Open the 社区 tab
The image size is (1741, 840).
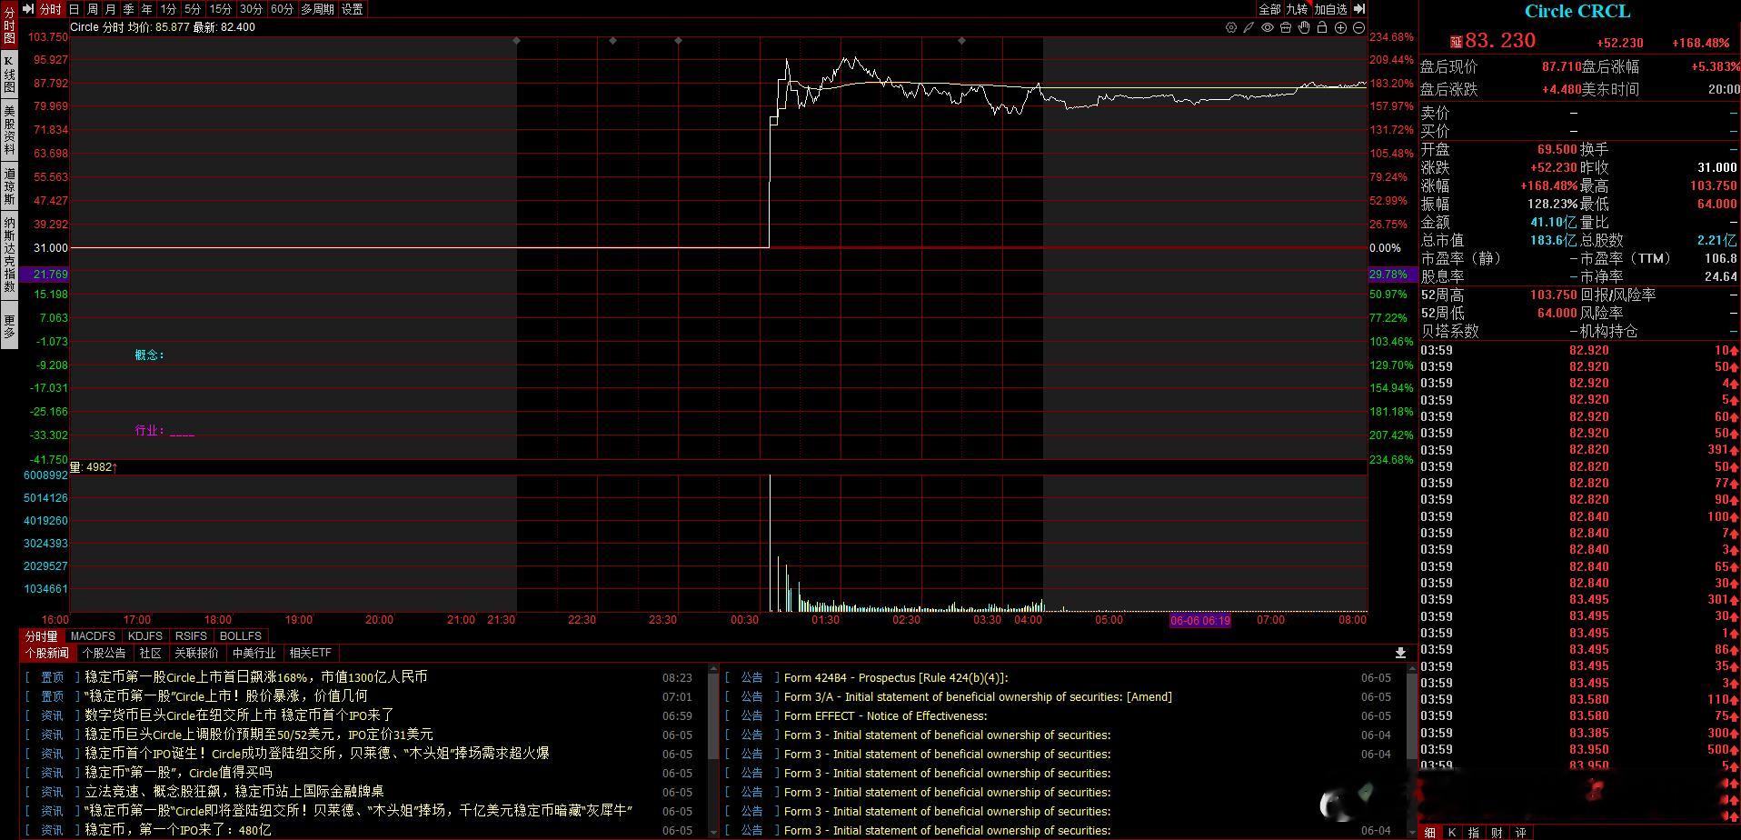coord(151,654)
